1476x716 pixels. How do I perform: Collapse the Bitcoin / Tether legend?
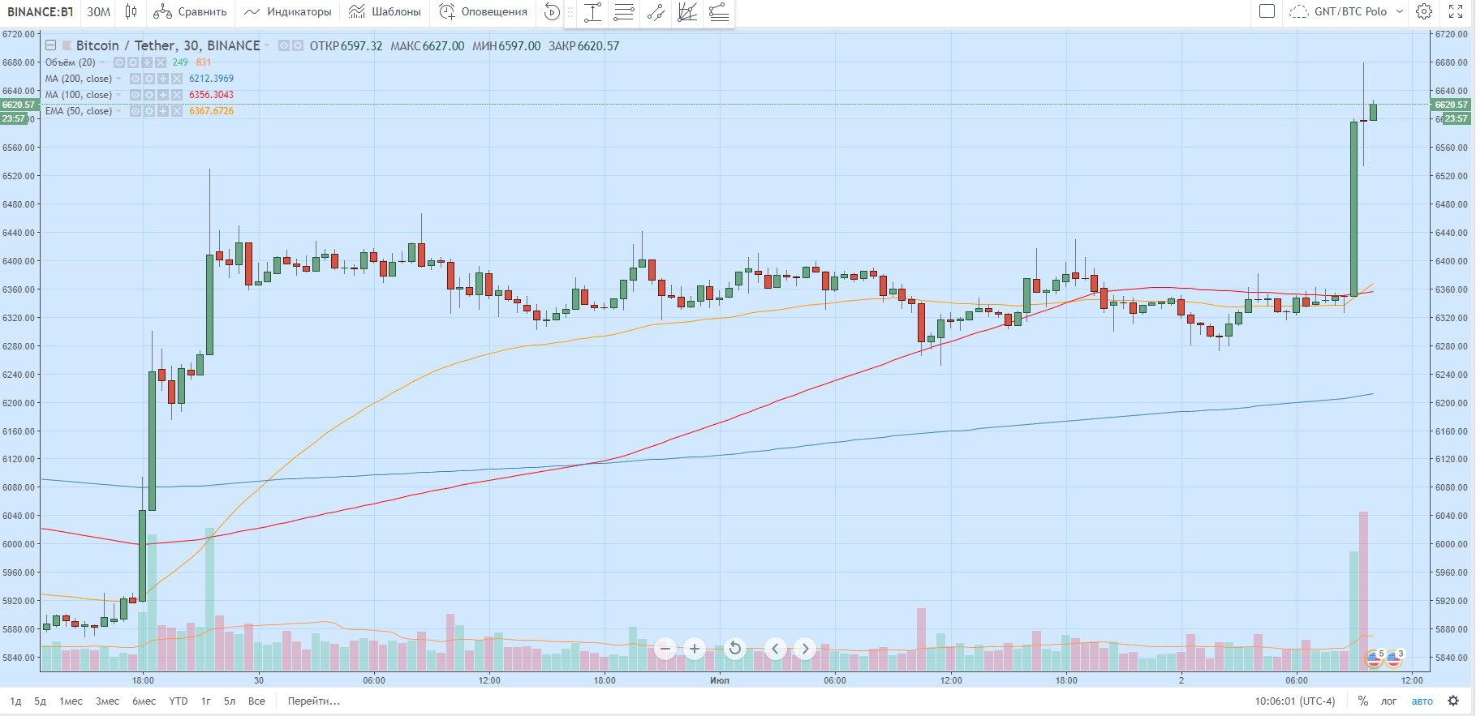click(50, 45)
